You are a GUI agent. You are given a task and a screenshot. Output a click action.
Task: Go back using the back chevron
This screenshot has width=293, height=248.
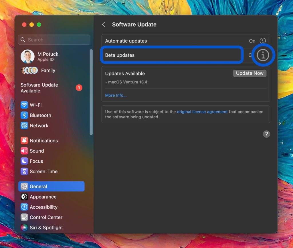(104, 25)
